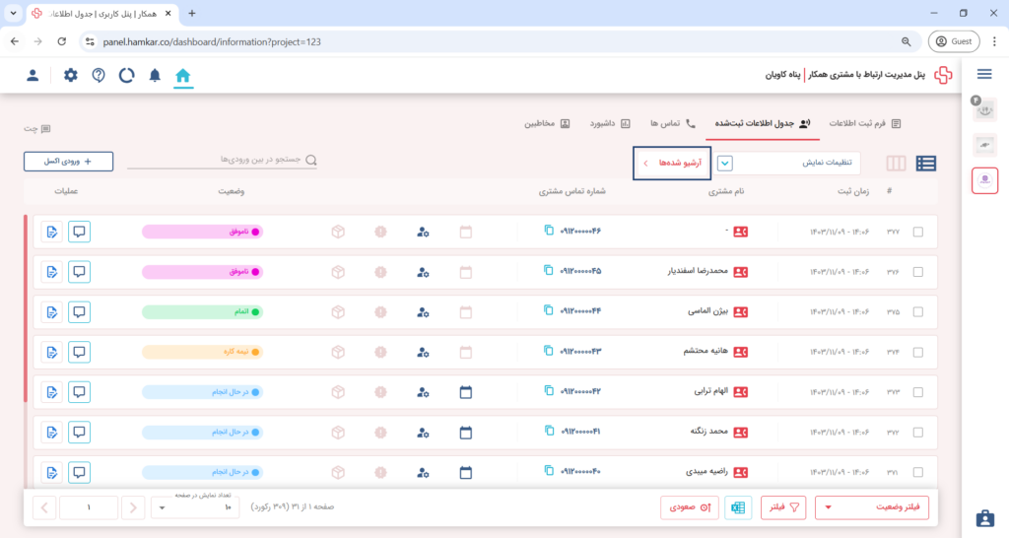
Task: Go to previous page with the outermost pagination arrow
Action: (x=44, y=507)
